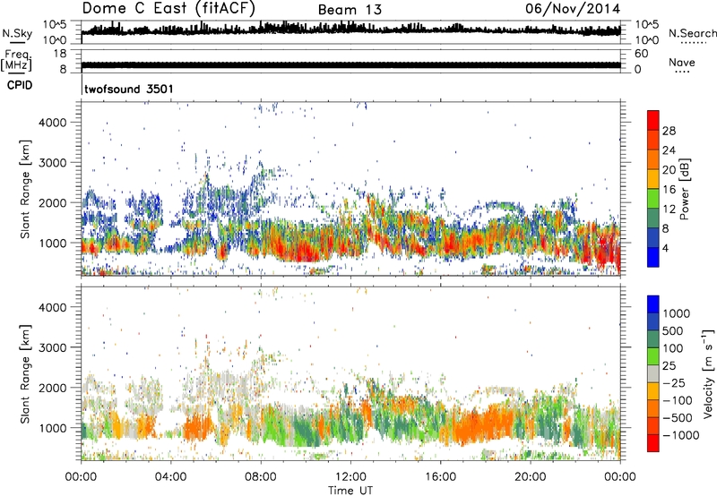Click the 'Time UT' axis title

350,491
